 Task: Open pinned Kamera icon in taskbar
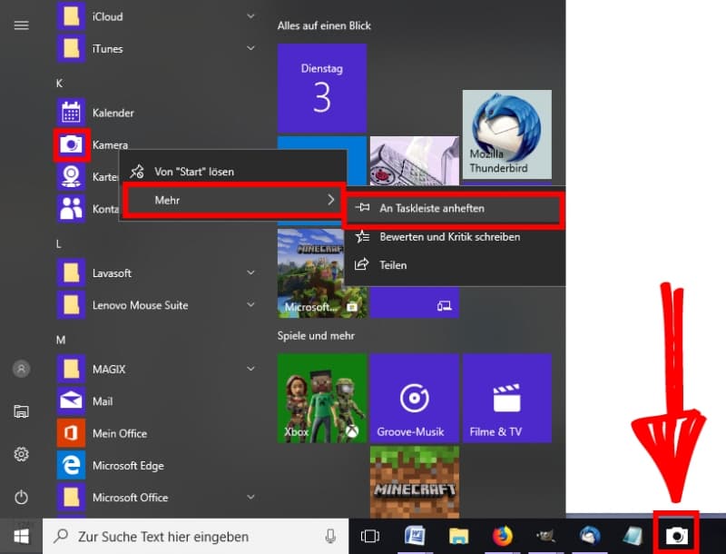pyautogui.click(x=676, y=537)
